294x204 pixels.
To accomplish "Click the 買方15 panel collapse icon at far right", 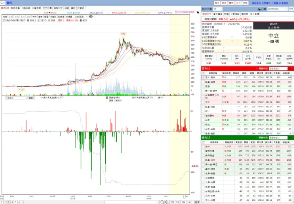I will pyautogui.click(x=293, y=69).
